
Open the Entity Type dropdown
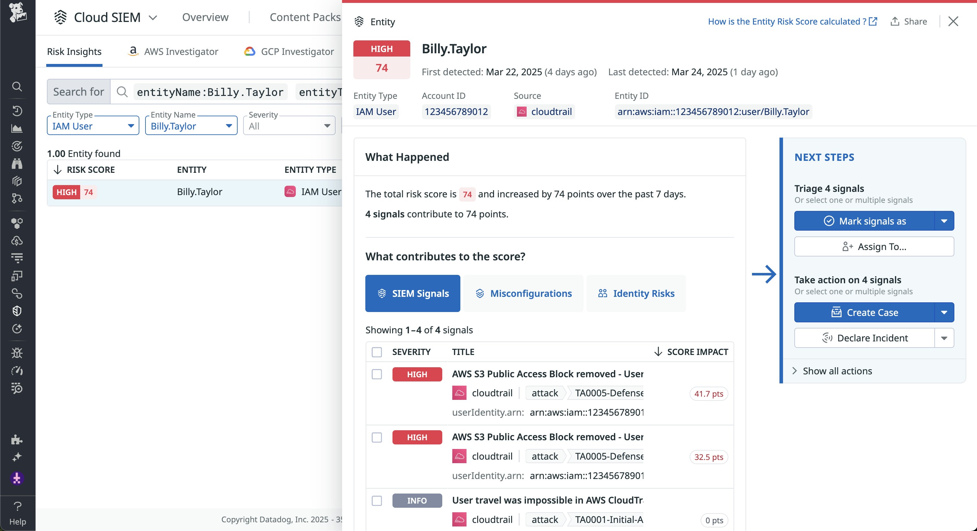(93, 126)
